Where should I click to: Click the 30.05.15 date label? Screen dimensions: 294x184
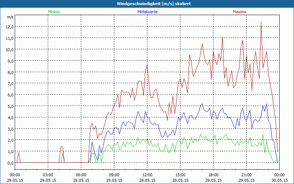coord(280,180)
